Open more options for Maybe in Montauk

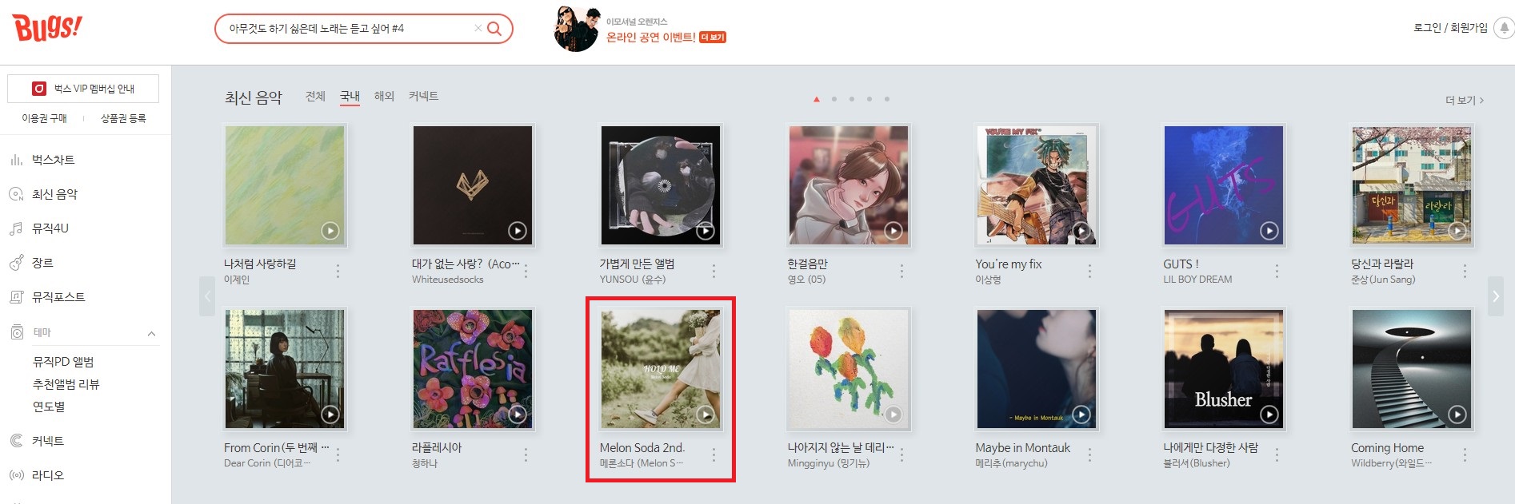[1089, 455]
